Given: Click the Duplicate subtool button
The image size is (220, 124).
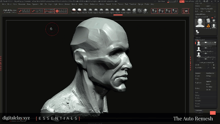Looking at the screenshot, I should pos(198,83).
